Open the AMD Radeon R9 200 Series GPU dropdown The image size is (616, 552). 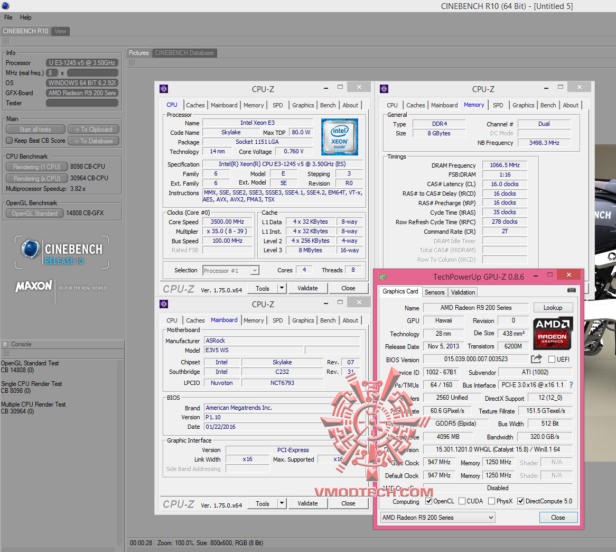pyautogui.click(x=437, y=518)
